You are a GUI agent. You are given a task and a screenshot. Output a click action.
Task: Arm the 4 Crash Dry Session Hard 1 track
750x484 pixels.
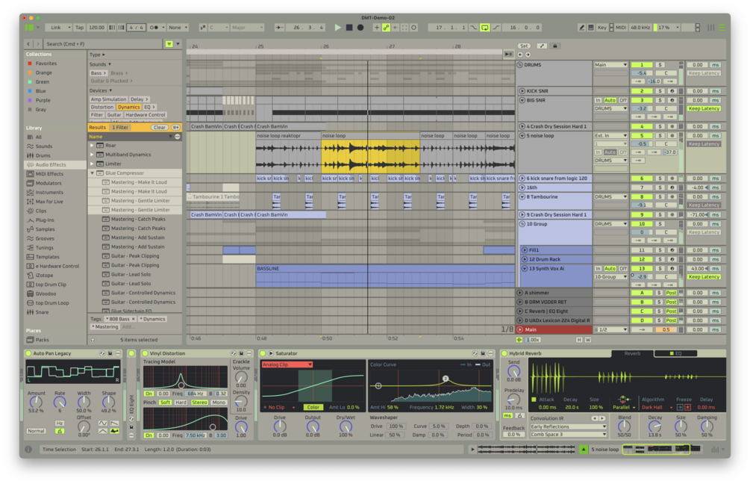coord(672,127)
